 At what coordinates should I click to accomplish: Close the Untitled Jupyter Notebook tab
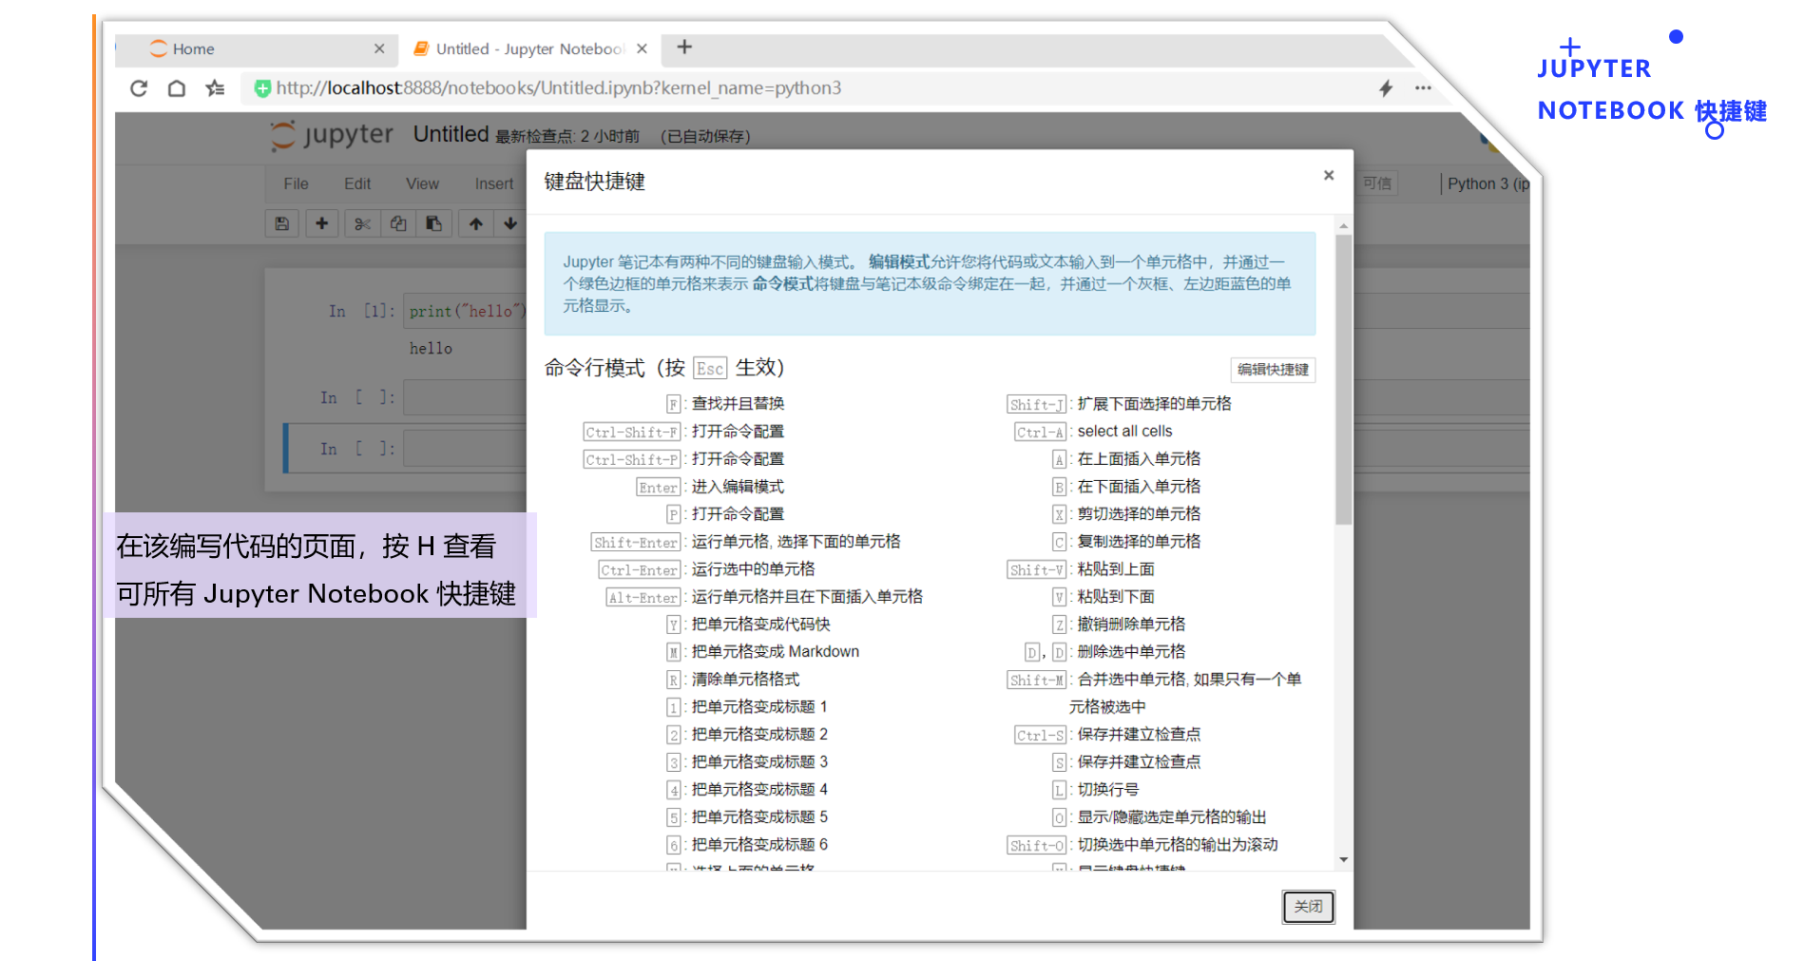click(643, 48)
